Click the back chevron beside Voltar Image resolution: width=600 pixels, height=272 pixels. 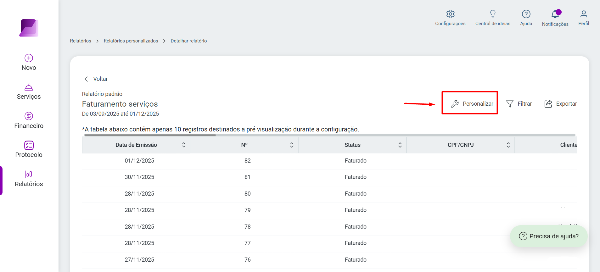pos(86,79)
